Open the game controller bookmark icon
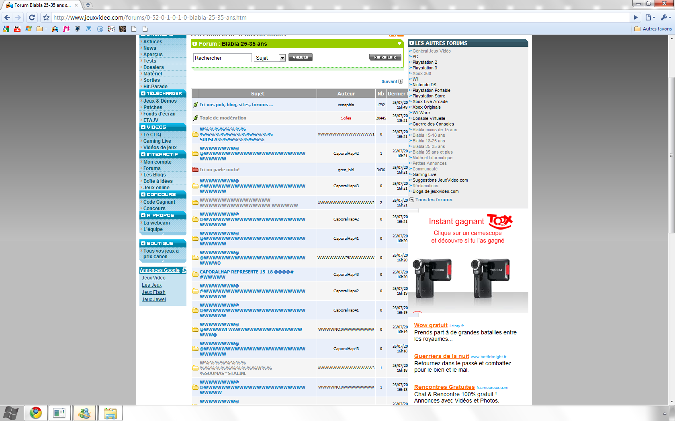 pos(55,29)
